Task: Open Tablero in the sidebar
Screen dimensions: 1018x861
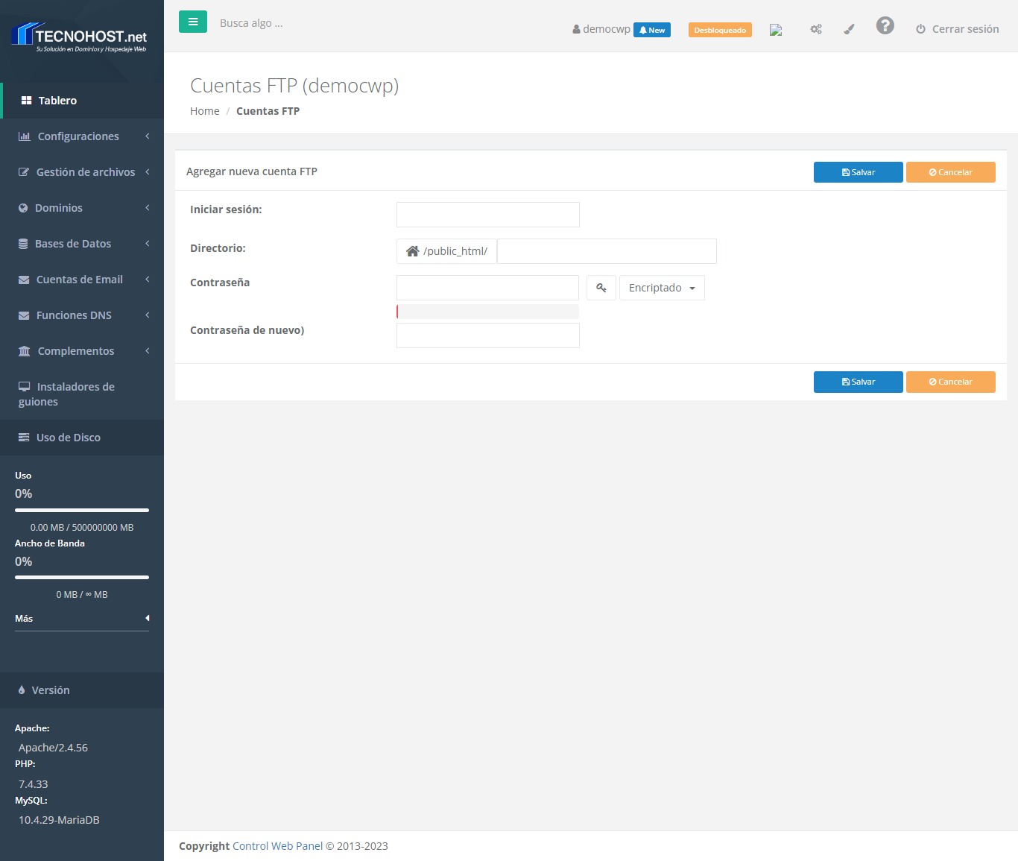Action: [x=57, y=101]
